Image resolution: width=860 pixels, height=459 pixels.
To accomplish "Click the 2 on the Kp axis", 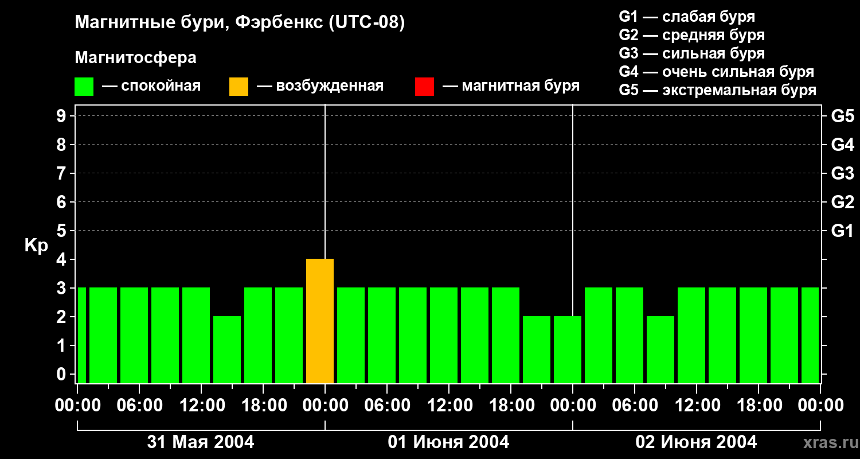I will pyautogui.click(x=62, y=317).
